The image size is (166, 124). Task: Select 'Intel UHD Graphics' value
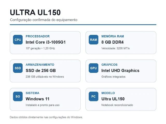(120, 71)
